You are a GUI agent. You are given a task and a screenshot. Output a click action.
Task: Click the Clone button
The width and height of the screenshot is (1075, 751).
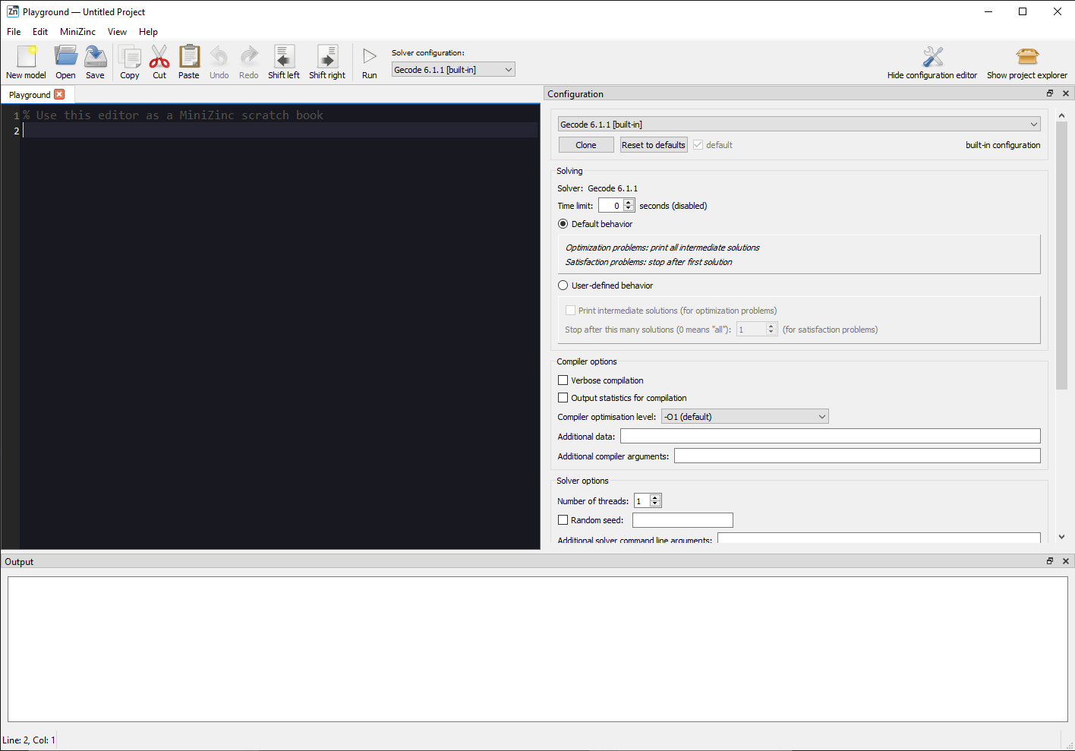click(x=585, y=144)
